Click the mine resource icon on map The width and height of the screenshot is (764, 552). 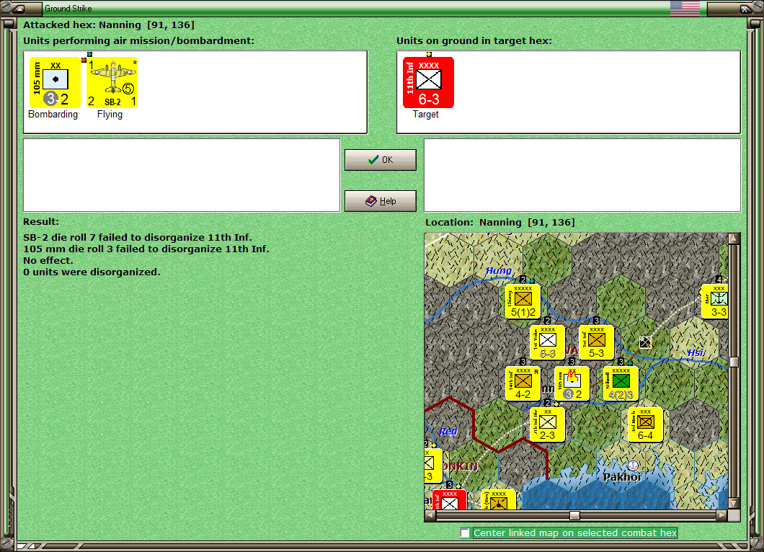pos(645,342)
